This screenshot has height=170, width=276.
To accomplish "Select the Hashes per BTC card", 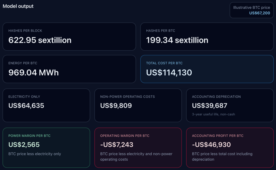I will tap(207, 37).
